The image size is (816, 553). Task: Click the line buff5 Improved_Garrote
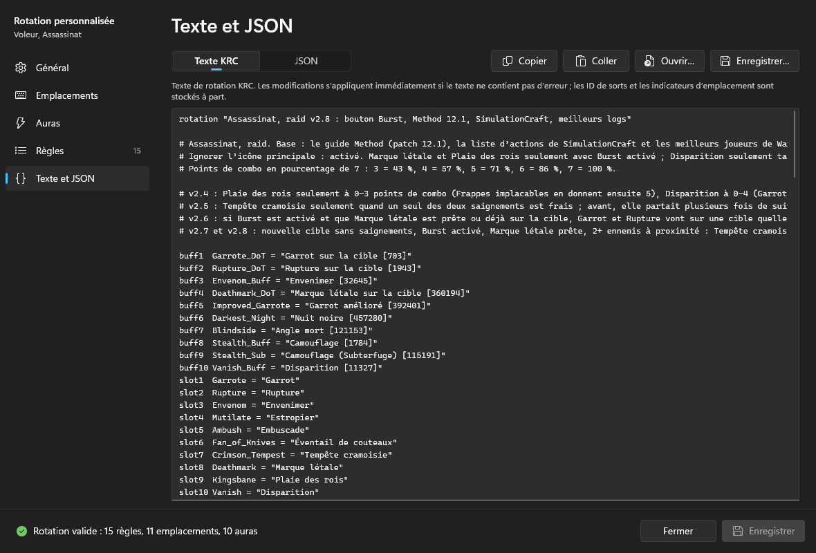[305, 306]
